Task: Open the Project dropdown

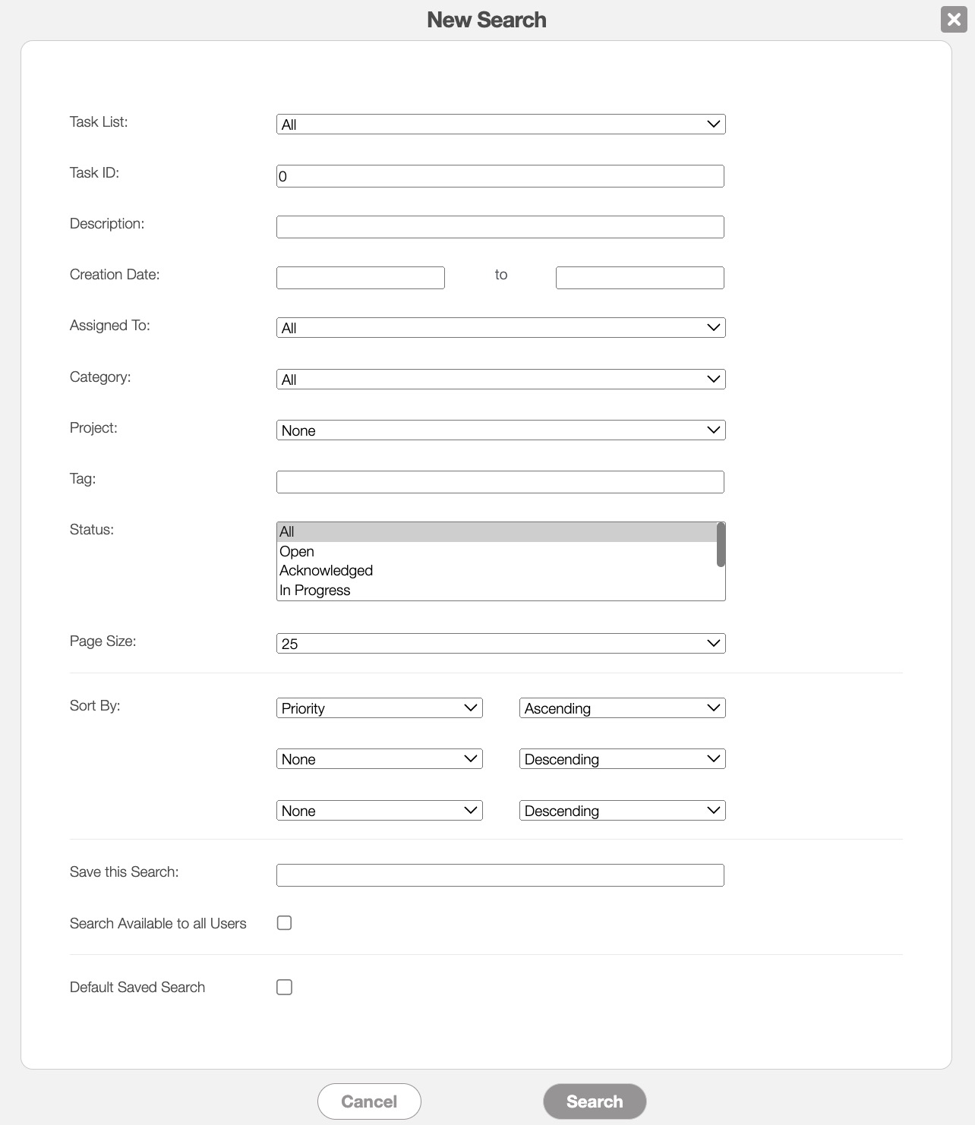Action: coord(500,430)
